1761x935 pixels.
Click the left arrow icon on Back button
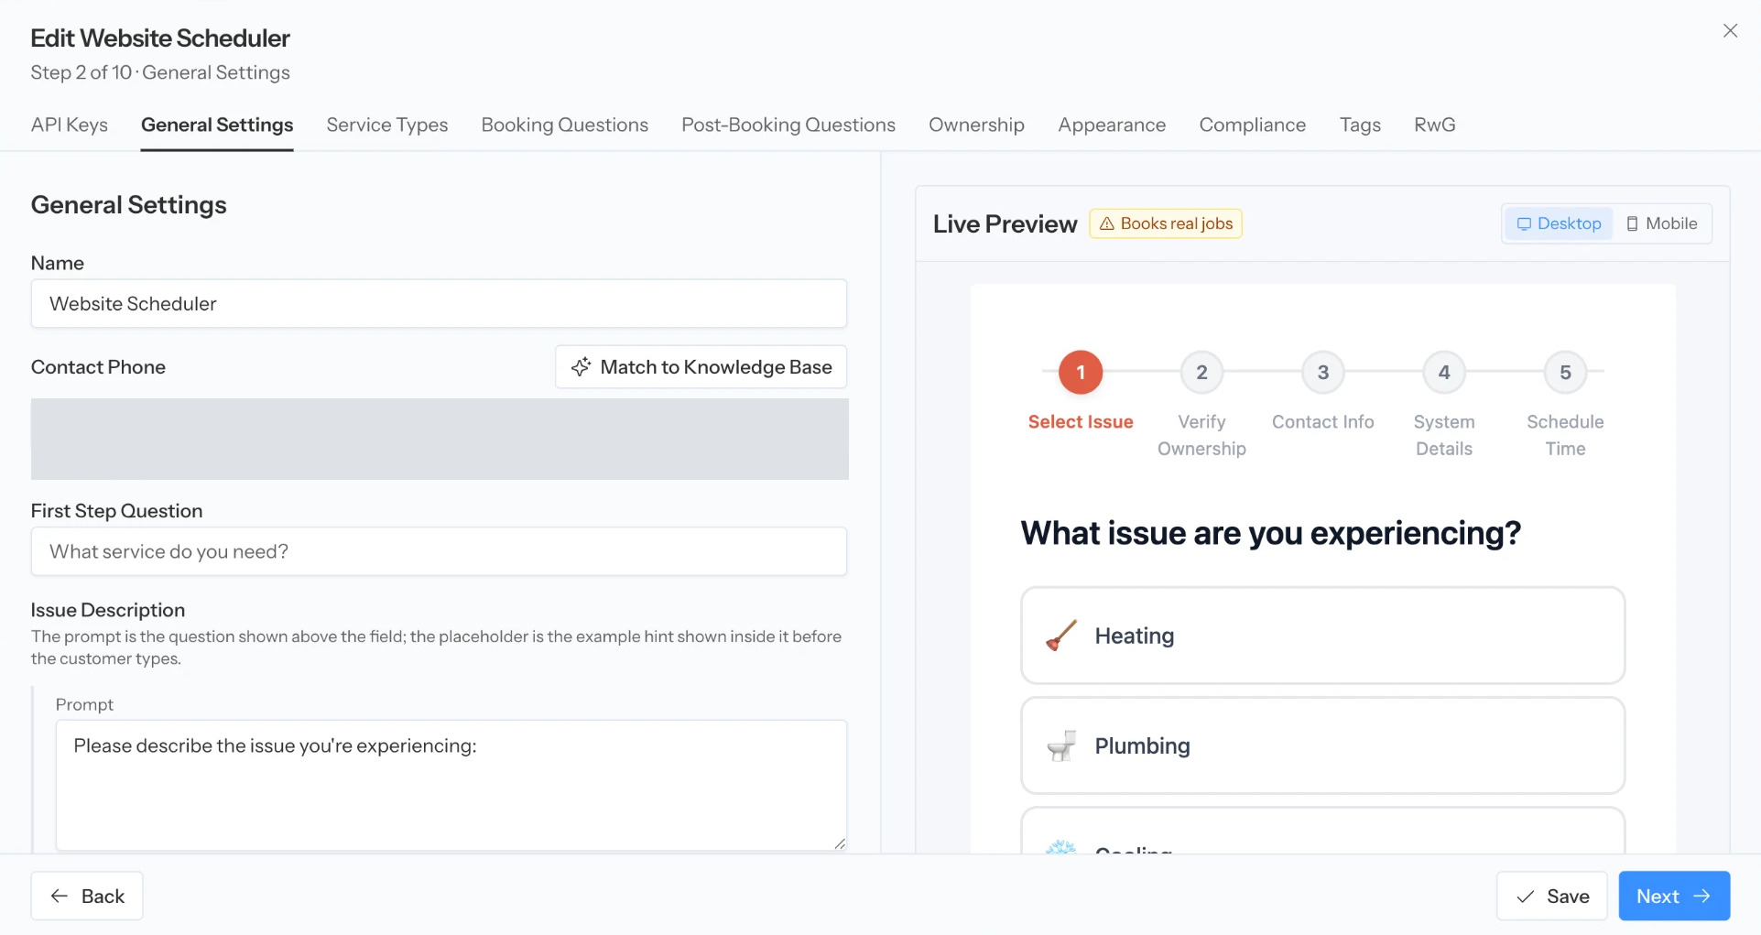[x=60, y=896]
